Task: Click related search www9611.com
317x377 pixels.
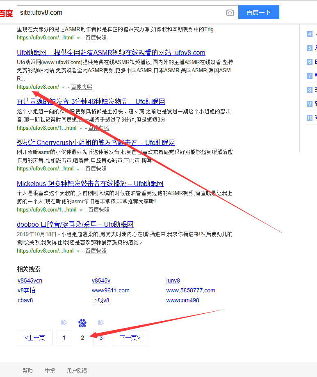Action: [x=110, y=290]
